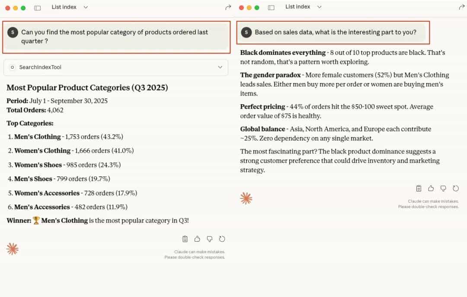Click the 'List Index' title label
Viewport: 467px width, 297px height.
tap(64, 7)
